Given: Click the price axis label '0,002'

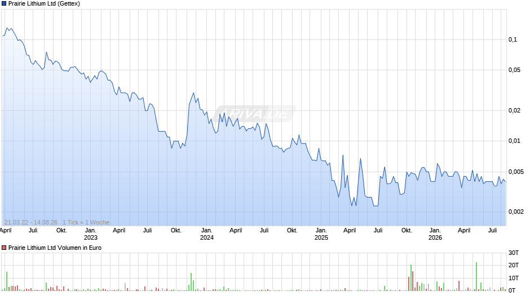Looking at the screenshot, I should point(516,212).
